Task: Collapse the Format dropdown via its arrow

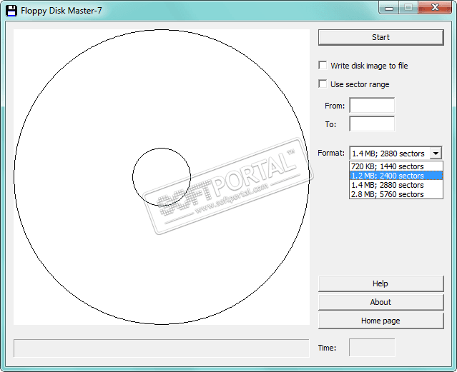Action: point(436,153)
